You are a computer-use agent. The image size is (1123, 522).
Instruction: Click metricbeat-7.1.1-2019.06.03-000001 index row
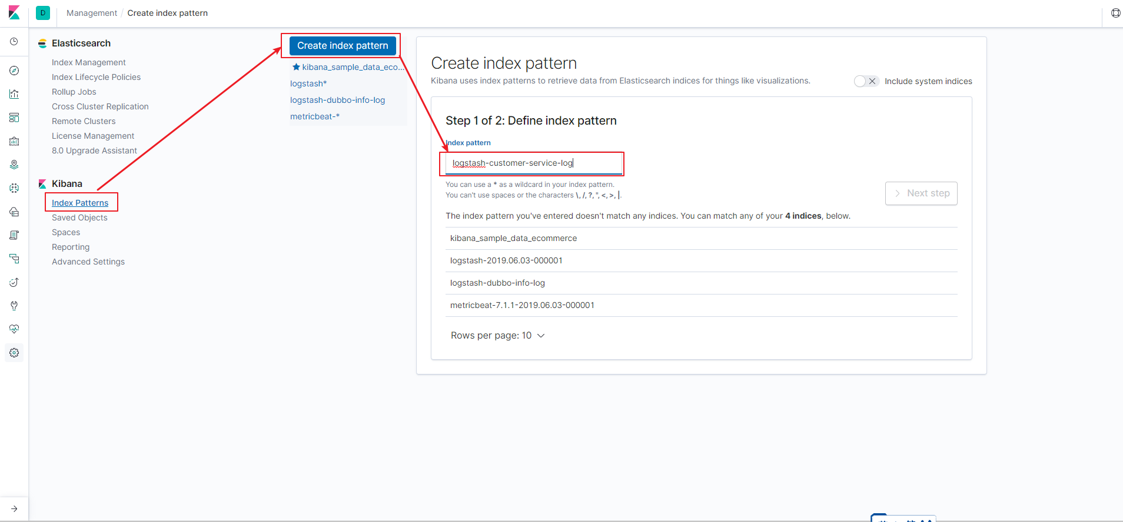(x=702, y=305)
